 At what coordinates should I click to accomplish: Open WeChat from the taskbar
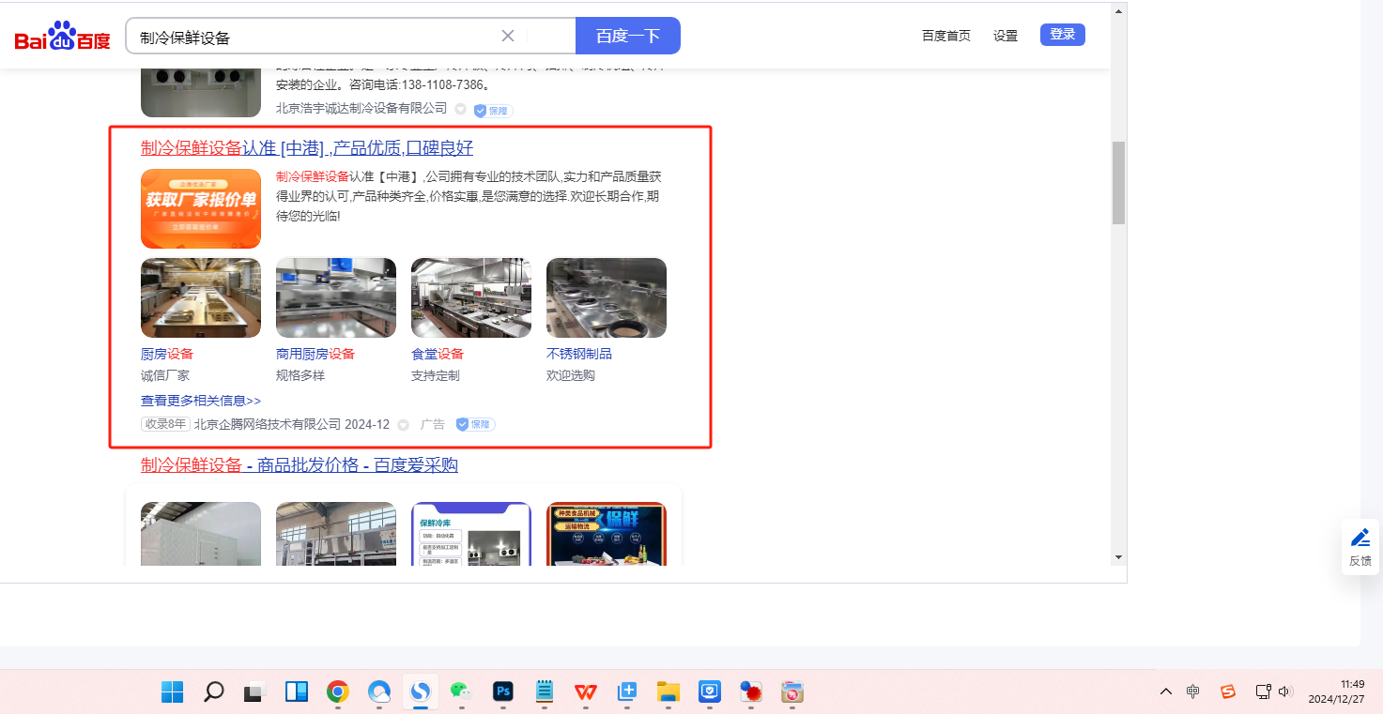(461, 692)
